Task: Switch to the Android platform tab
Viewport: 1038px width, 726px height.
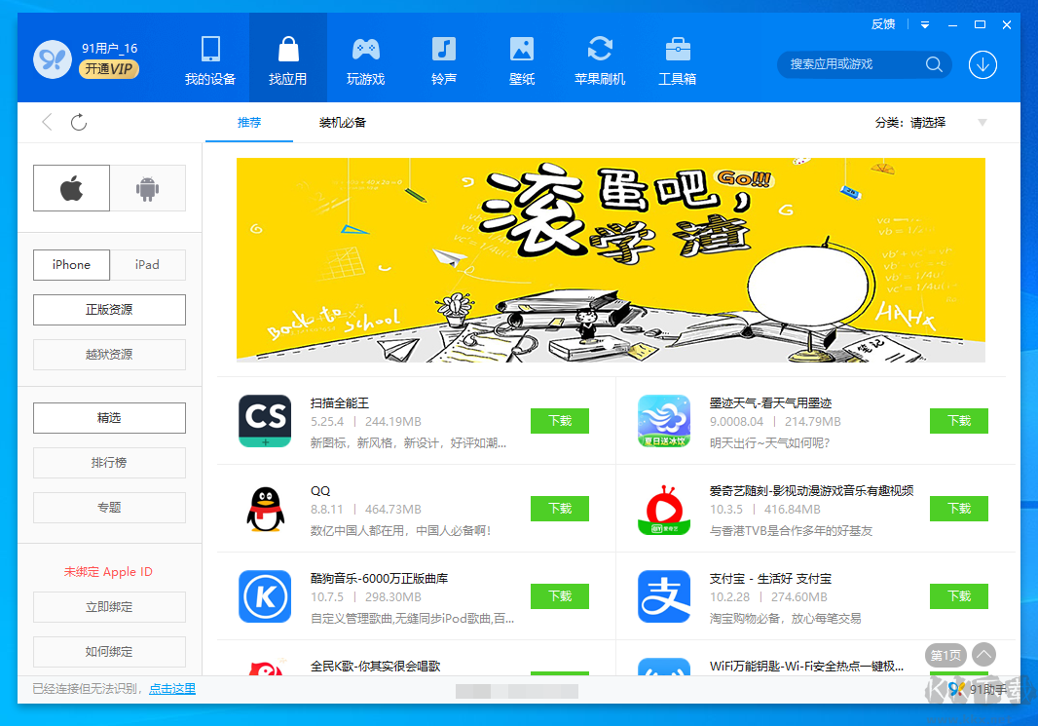Action: coord(147,187)
